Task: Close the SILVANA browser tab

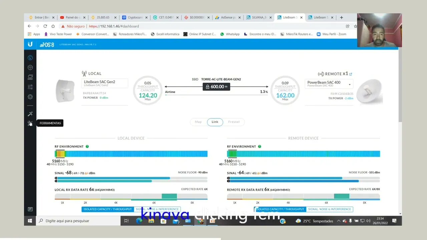Action: click(x=271, y=17)
